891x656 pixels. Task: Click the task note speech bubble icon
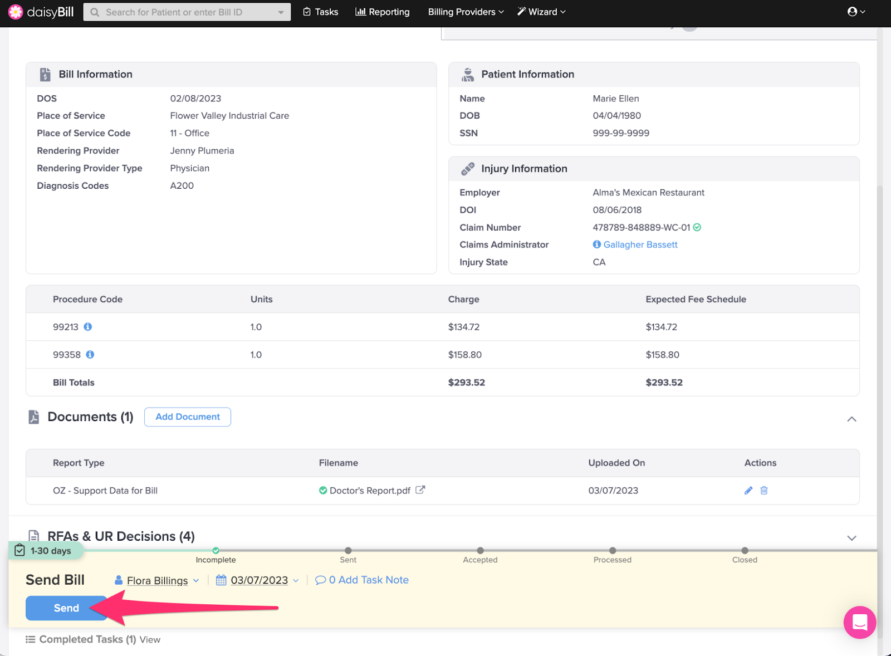point(320,580)
